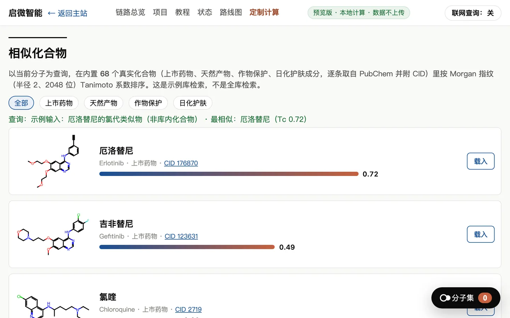Screen dimensions: 510x318
Task: Filter by 上市药物 category
Action: [59, 103]
